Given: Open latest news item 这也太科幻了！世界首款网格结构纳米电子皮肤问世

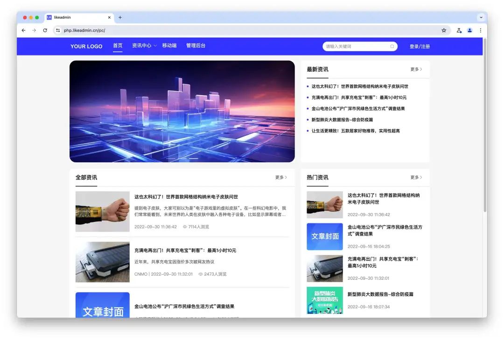Looking at the screenshot, I should (360, 86).
